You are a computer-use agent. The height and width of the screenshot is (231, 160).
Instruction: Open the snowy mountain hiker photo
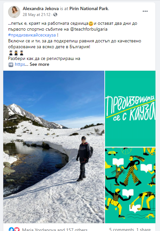click(x=54, y=147)
